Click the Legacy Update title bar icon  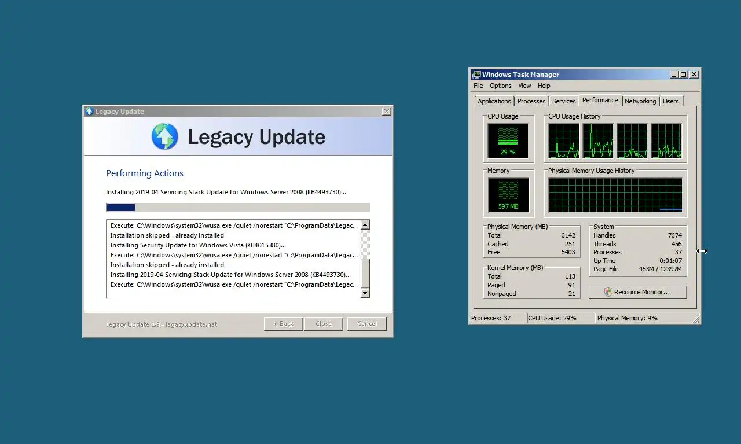pos(89,111)
